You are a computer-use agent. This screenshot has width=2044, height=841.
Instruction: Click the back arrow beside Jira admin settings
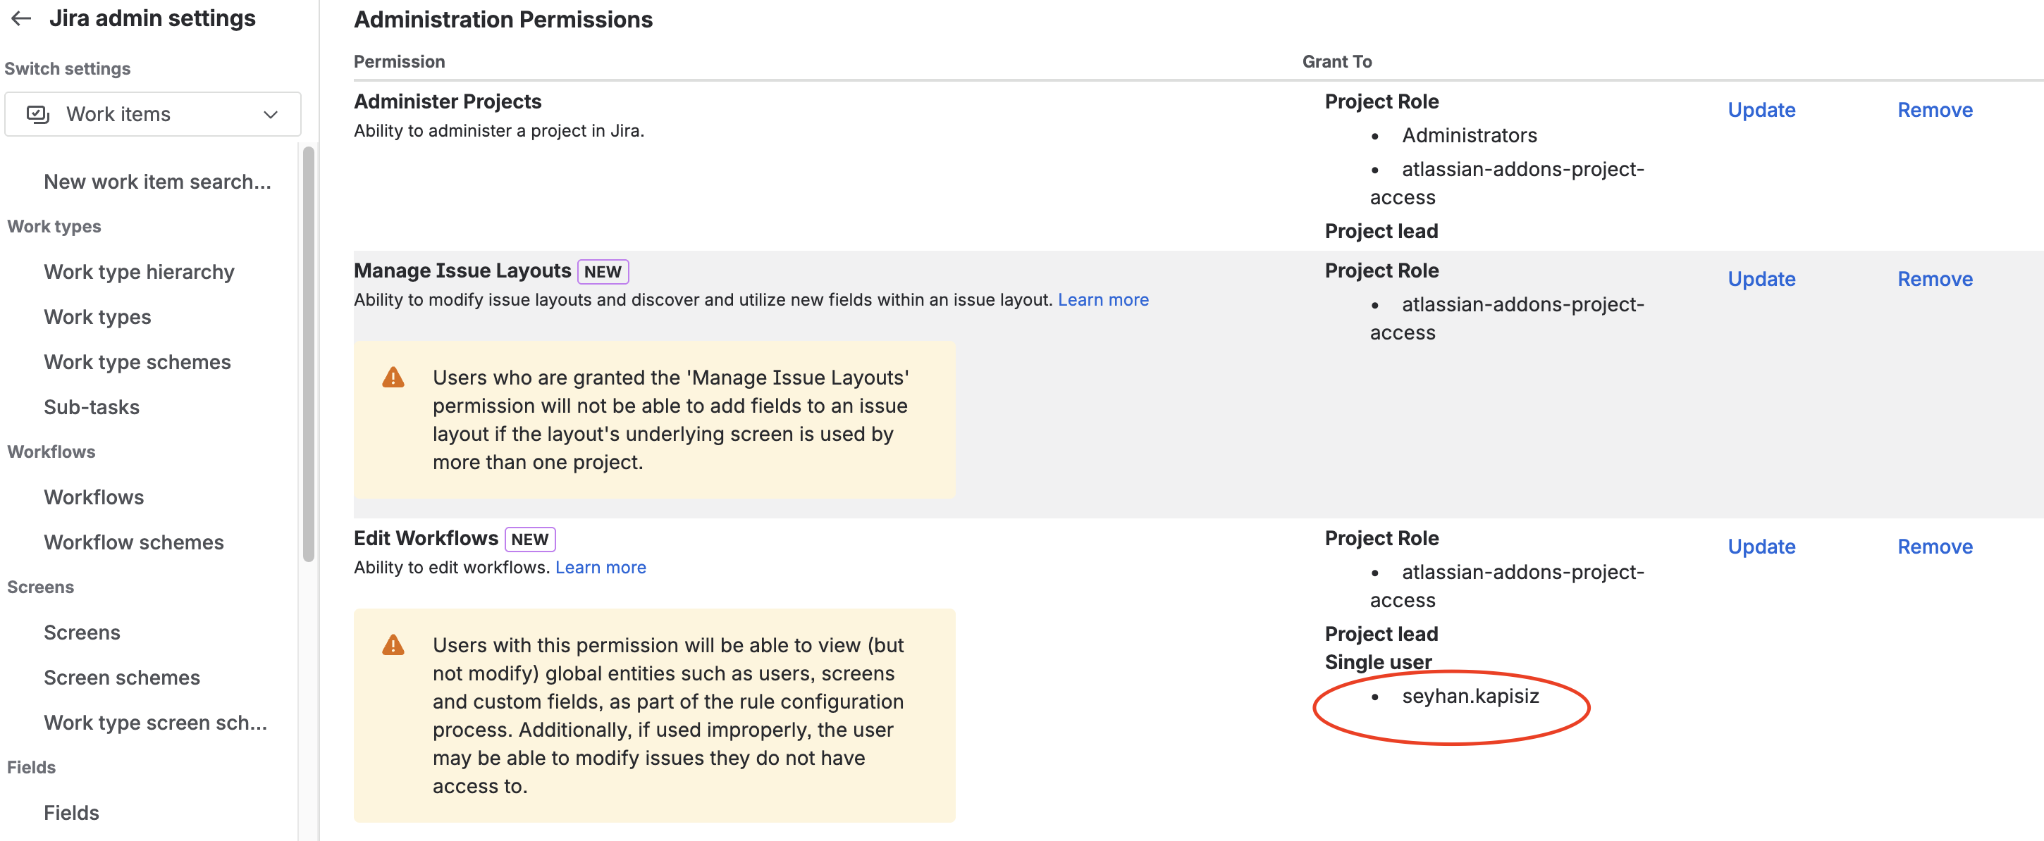coord(21,18)
